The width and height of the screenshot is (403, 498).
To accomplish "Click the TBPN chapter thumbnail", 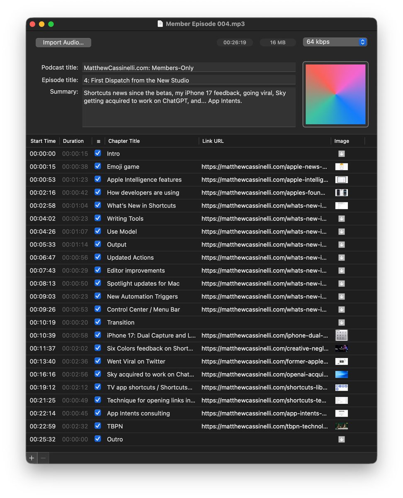I will point(341,426).
